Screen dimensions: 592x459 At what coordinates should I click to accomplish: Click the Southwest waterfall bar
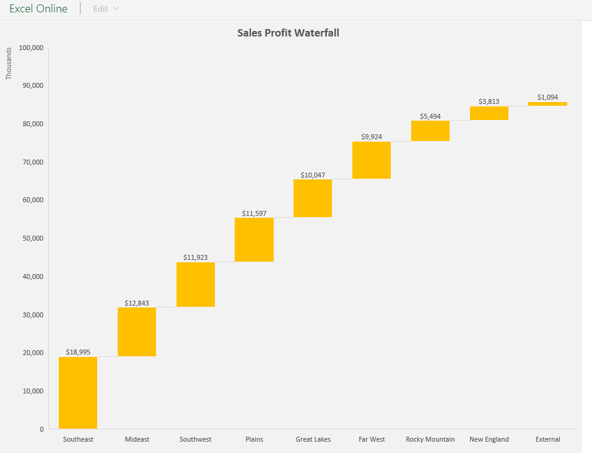pos(196,285)
